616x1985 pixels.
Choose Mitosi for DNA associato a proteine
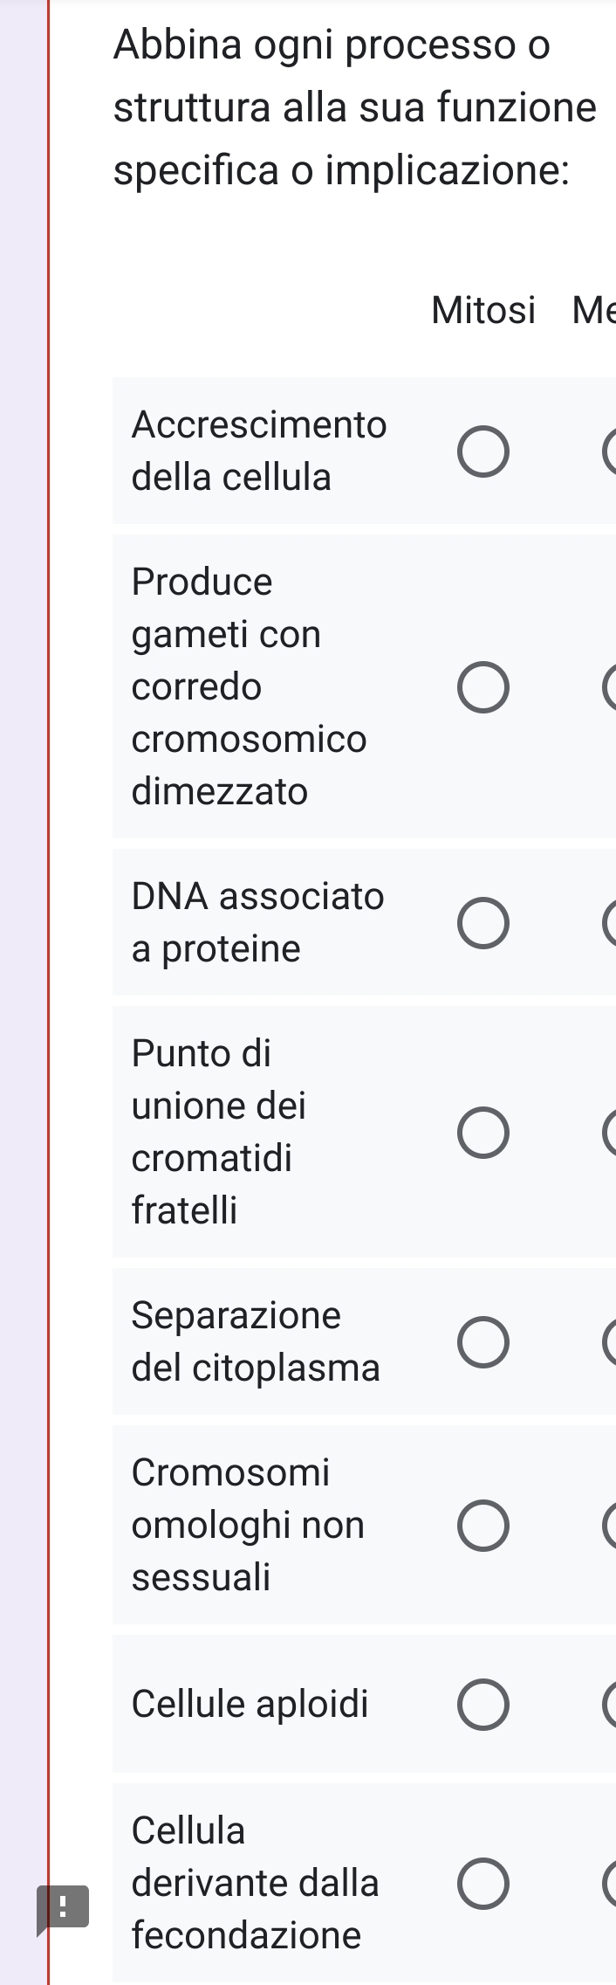click(x=483, y=923)
